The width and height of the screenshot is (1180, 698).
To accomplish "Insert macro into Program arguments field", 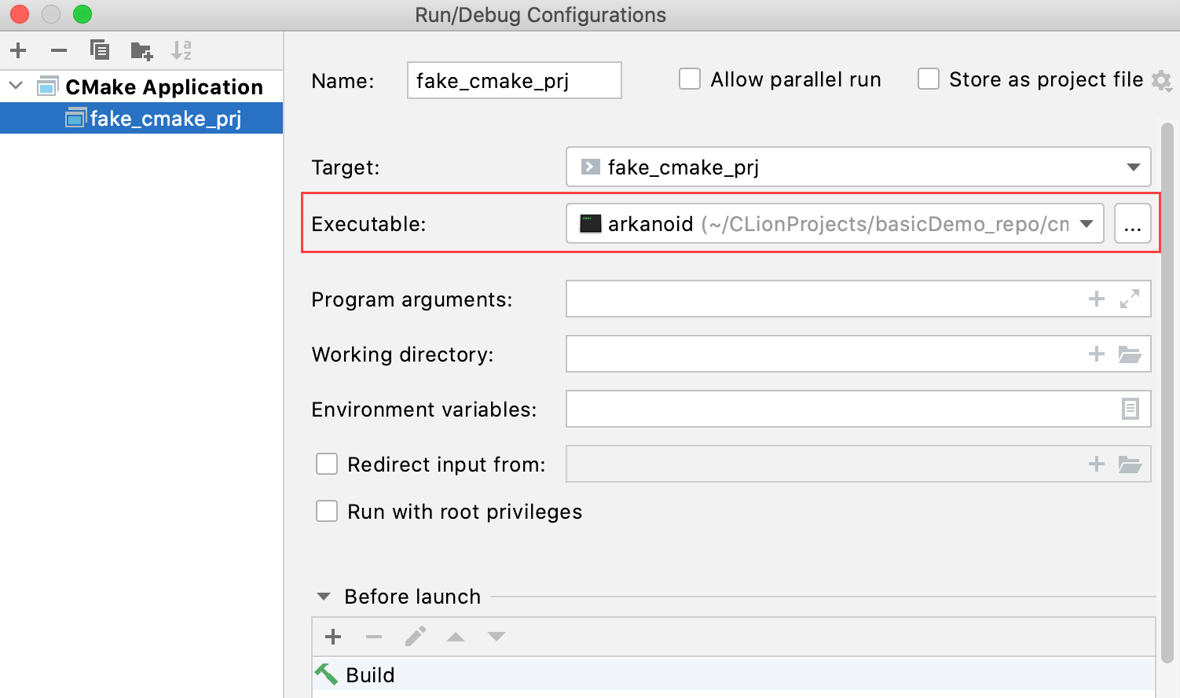I will 1097,299.
